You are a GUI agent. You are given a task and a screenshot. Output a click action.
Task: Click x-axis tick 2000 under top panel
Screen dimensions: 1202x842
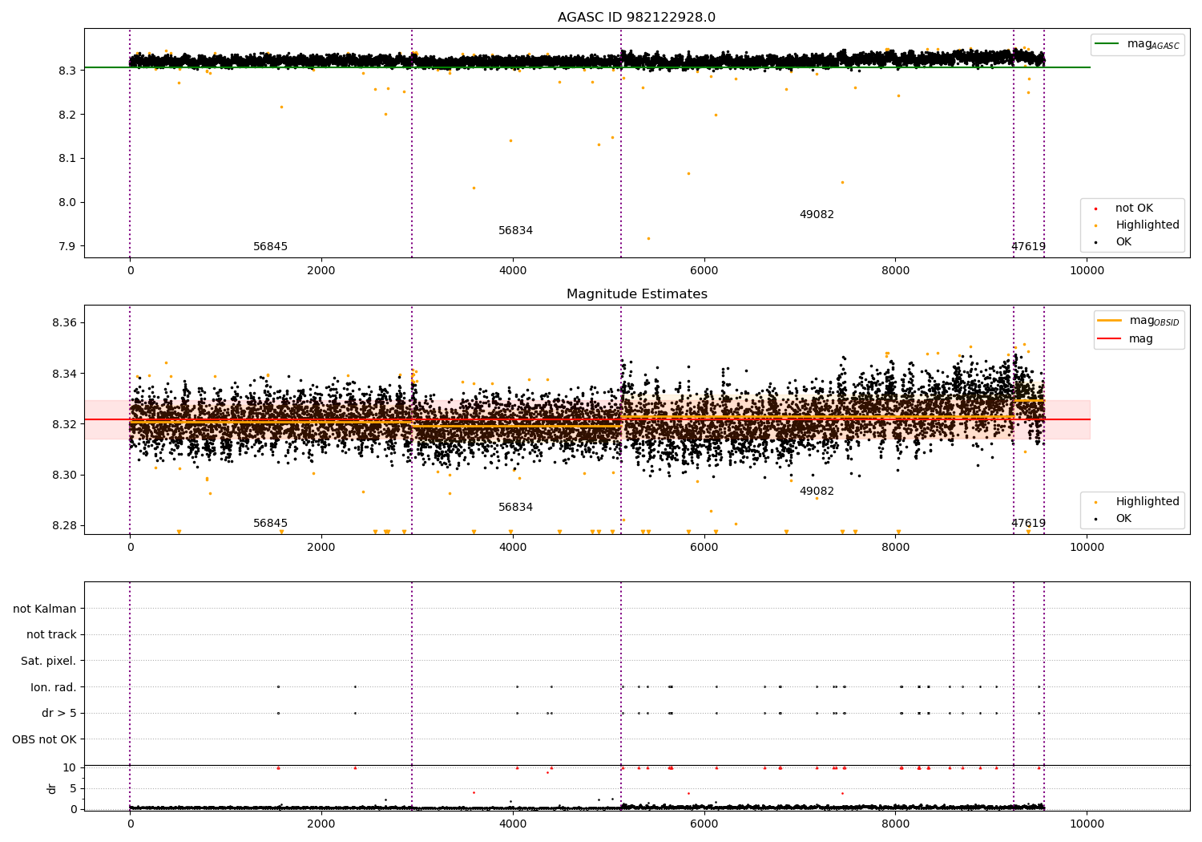[321, 271]
